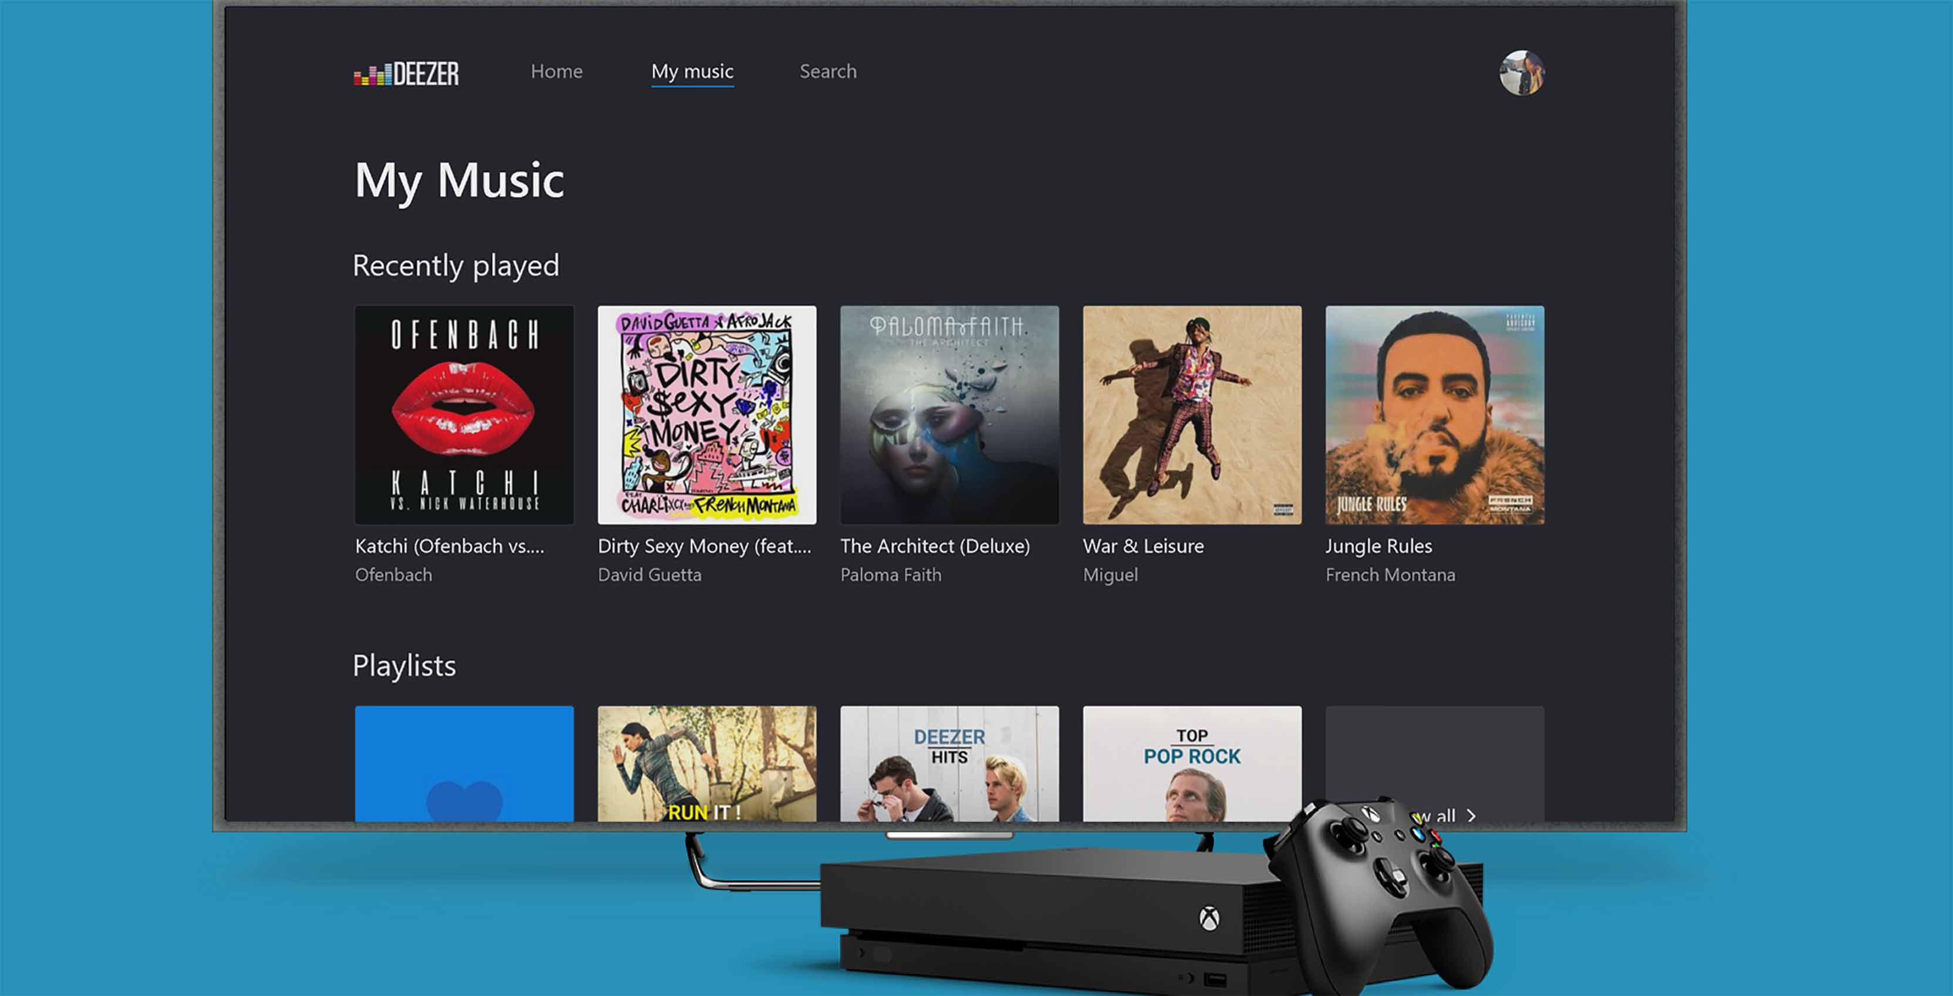1953x996 pixels.
Task: Open the War & Leisure album by Miguel
Action: tap(1191, 415)
